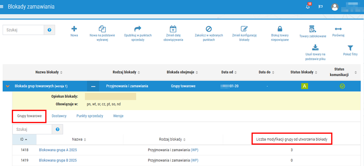The height and width of the screenshot is (166, 364).
Task: Open Blokowana grupa B 2025 link
Action: coord(58,160)
